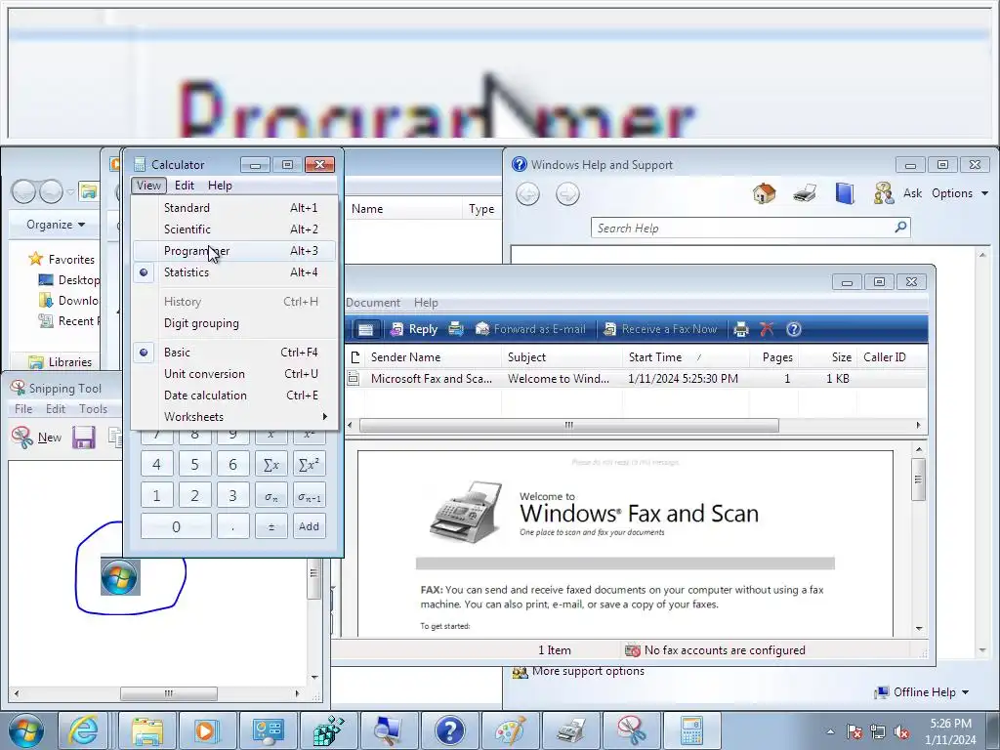Switch to Fax and Scan taskbar icon
This screenshot has width=1000, height=750.
570,730
